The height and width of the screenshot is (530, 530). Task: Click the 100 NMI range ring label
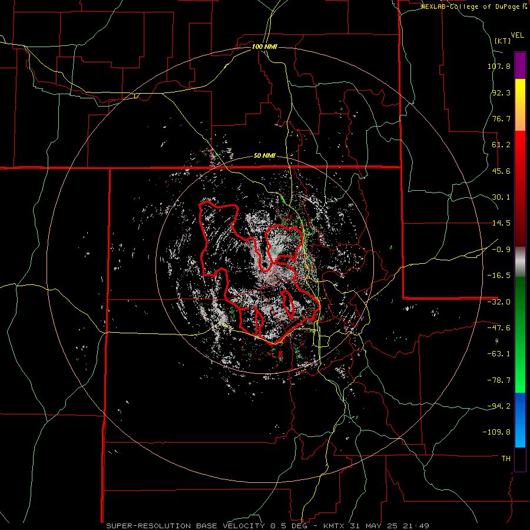[x=264, y=47]
